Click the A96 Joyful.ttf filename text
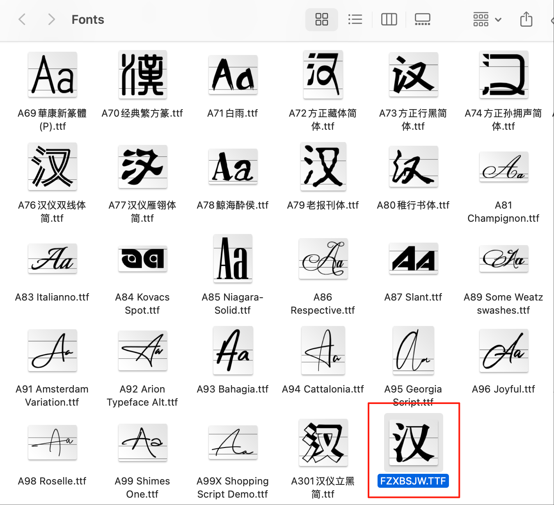554x505 pixels. tap(504, 389)
